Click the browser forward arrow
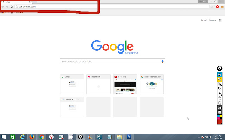The image size is (225, 140). pos(7,7)
